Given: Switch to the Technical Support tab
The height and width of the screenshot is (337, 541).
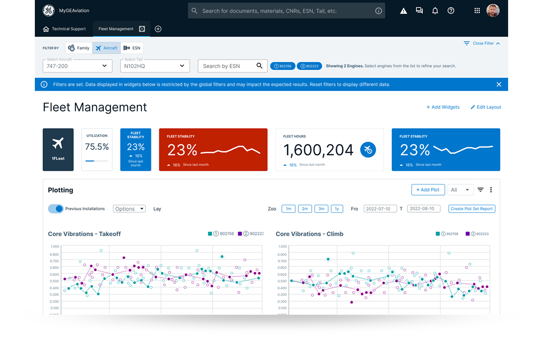Looking at the screenshot, I should 64,29.
